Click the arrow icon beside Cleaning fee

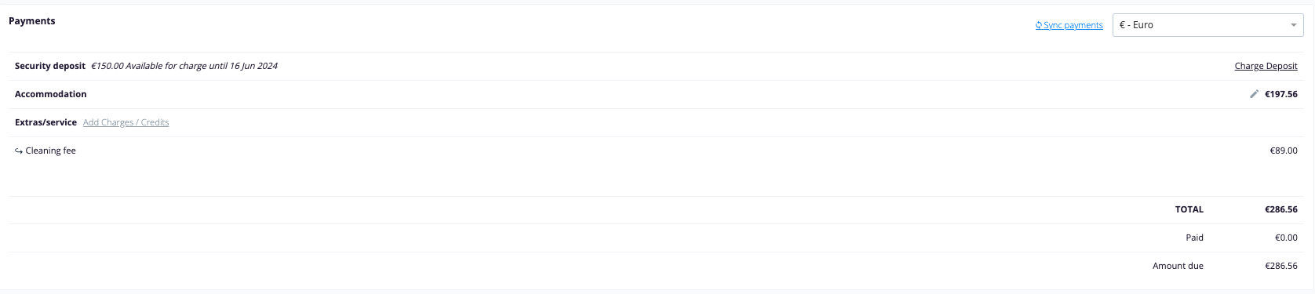coord(19,151)
